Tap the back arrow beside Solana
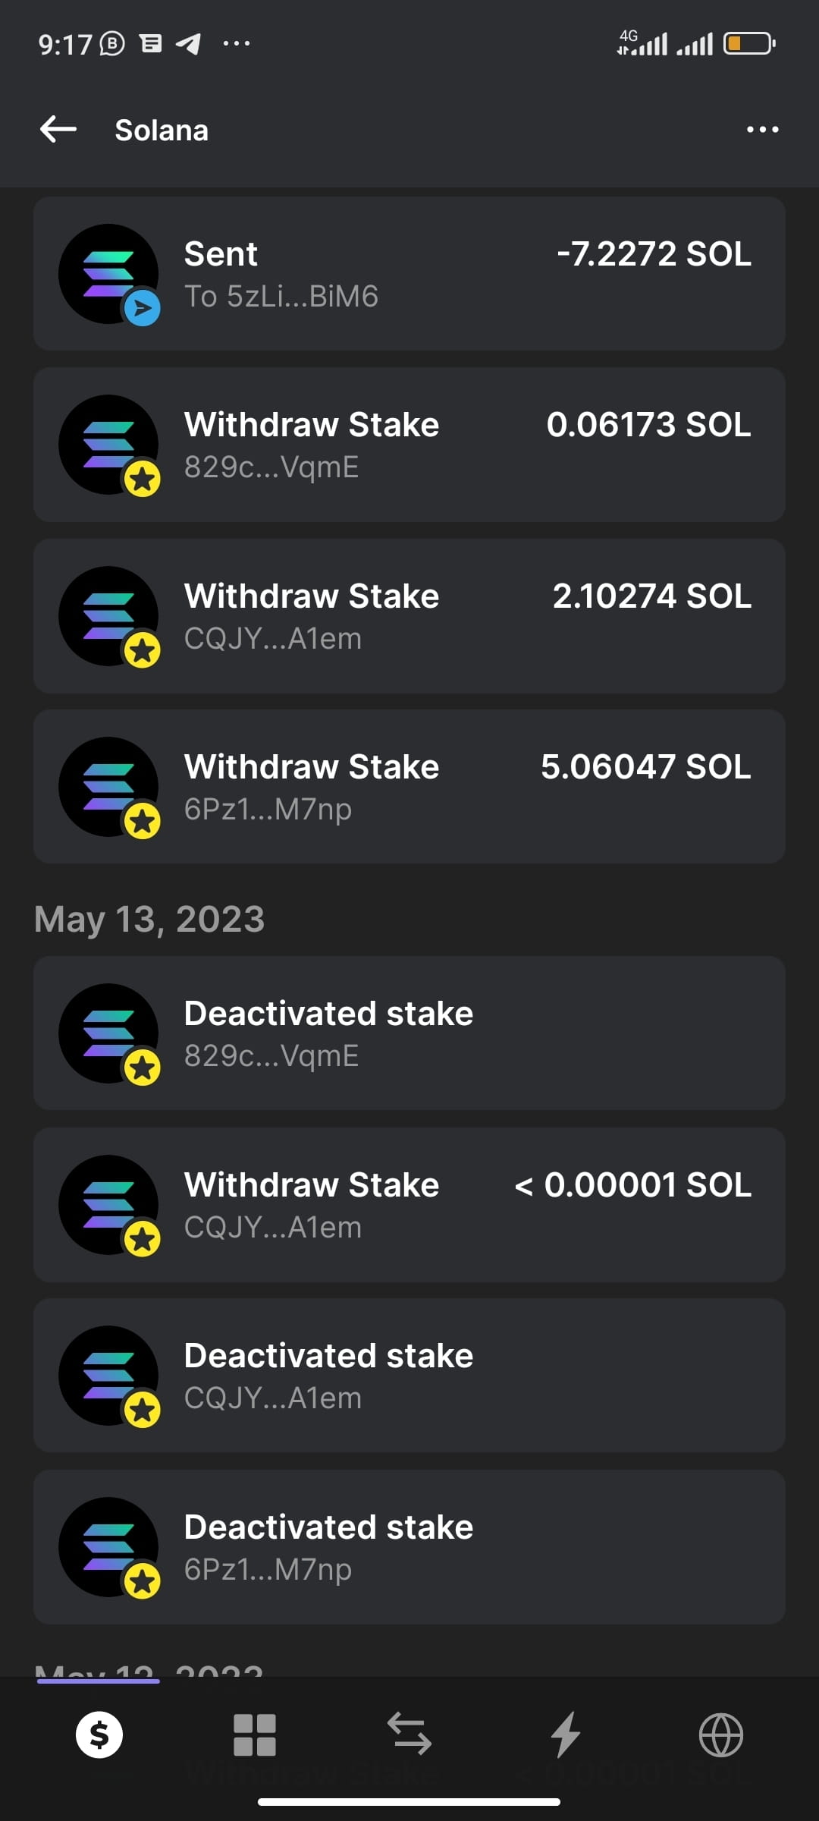 (58, 130)
